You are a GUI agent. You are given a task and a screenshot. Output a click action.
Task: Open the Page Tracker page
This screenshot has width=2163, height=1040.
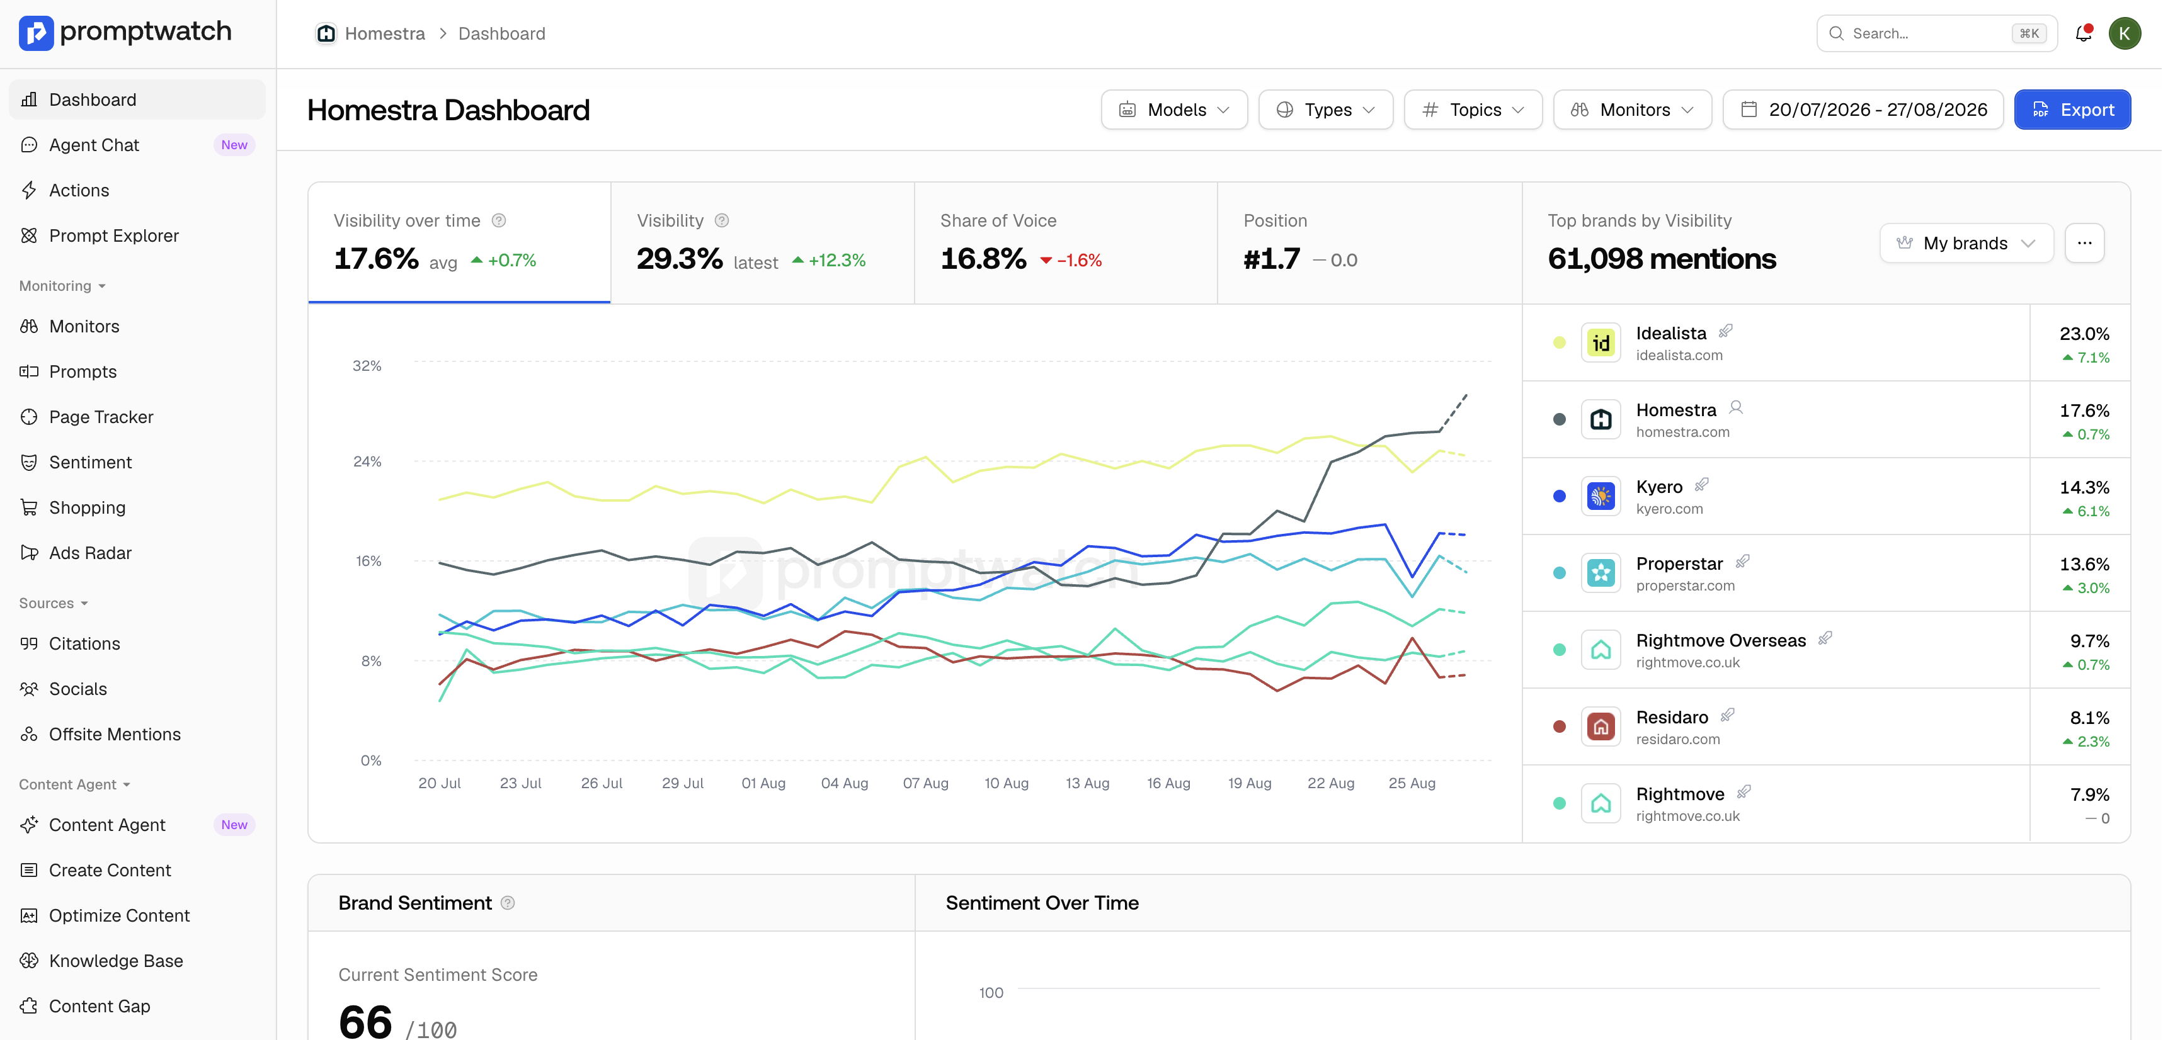[137, 417]
